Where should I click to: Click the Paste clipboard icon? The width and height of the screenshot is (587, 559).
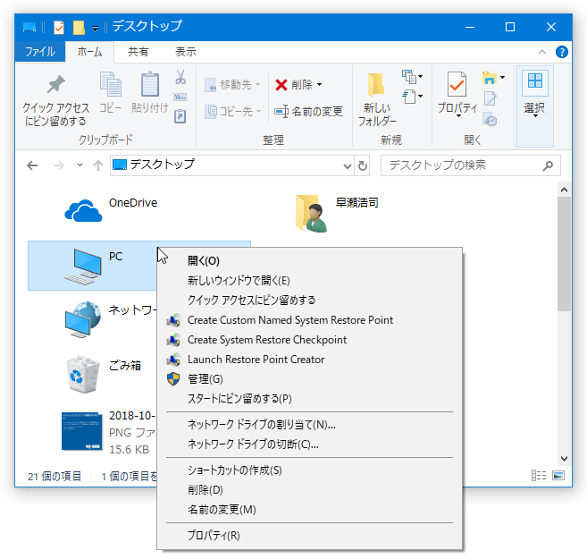(150, 84)
